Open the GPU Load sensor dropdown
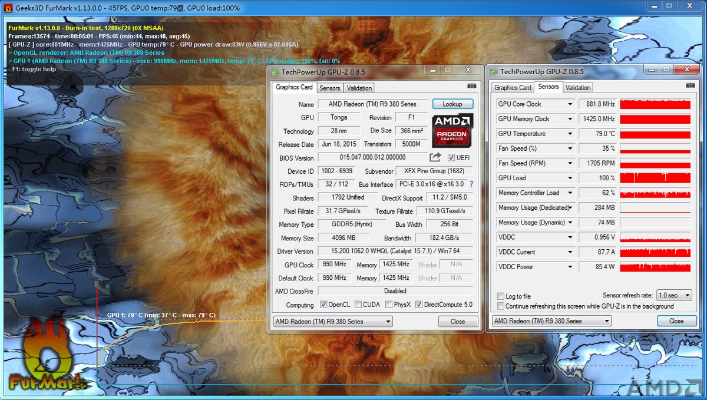This screenshot has width=707, height=400. [x=570, y=178]
